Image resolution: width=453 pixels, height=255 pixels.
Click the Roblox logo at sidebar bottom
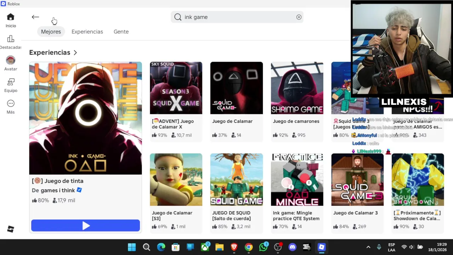[11, 229]
